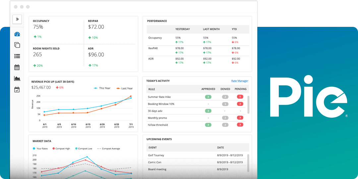Toggle Compset High series in market legend
This screenshot has width=358, height=179.
[x=61, y=149]
